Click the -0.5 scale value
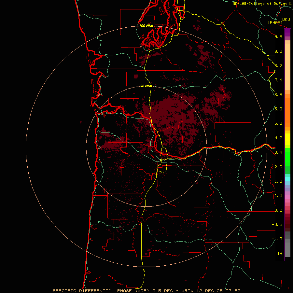 pyautogui.click(x=277, y=225)
